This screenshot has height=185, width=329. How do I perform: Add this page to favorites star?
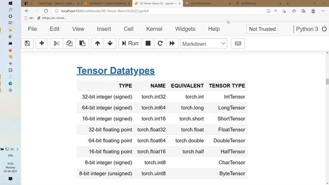tap(284, 11)
